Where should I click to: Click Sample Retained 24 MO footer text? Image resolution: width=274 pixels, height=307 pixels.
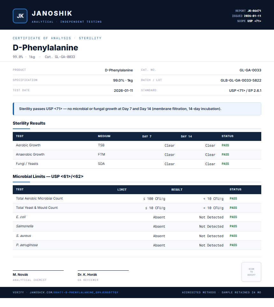tap(241, 292)
